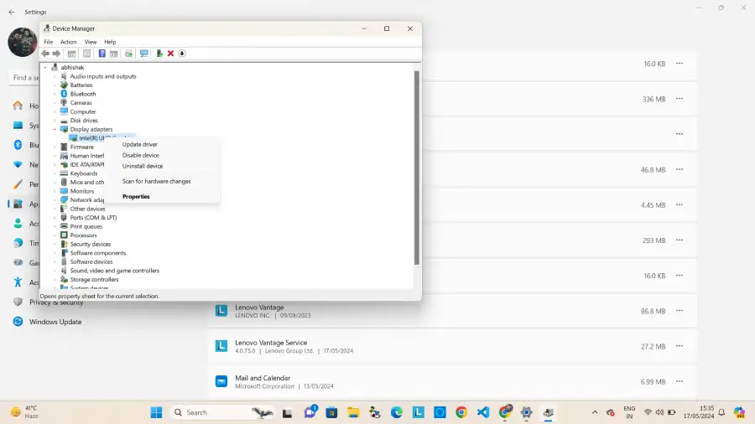Select the Storage controllers tree item

point(94,279)
